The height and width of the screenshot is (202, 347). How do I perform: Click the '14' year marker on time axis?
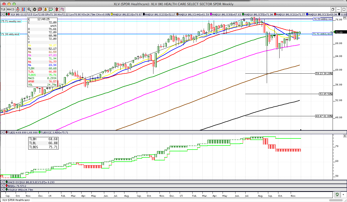tap(50, 196)
